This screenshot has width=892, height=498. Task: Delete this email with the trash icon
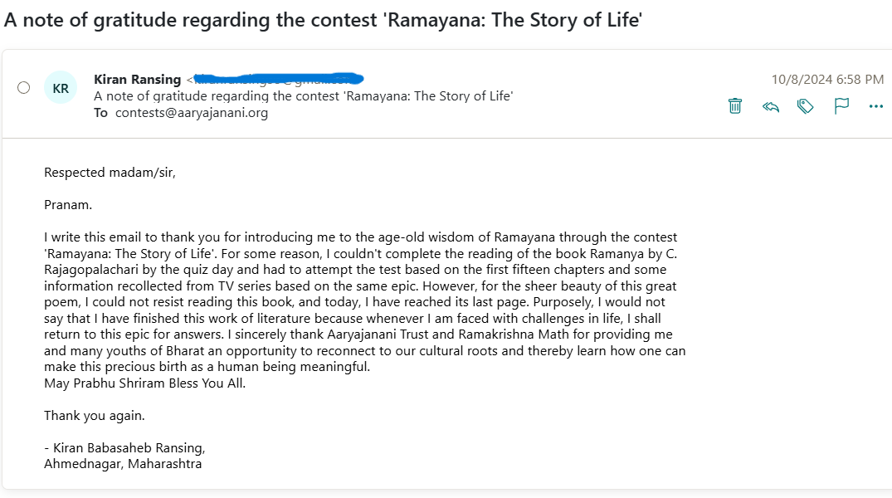(735, 106)
